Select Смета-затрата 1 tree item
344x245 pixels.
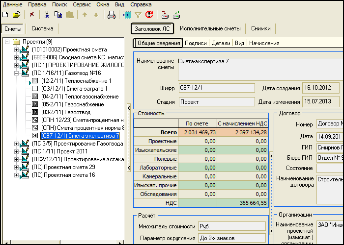click(74, 89)
